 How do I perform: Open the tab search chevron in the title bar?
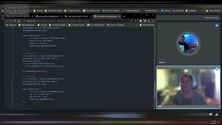coord(135,15)
